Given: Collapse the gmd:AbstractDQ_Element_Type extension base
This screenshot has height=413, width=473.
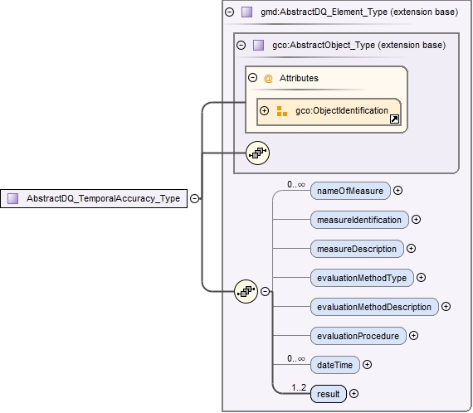Looking at the screenshot, I should [230, 12].
